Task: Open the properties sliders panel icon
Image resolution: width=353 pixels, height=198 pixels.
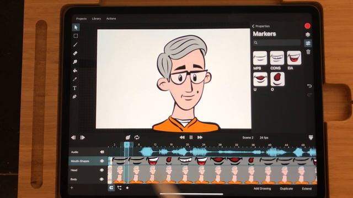Action: point(308,43)
